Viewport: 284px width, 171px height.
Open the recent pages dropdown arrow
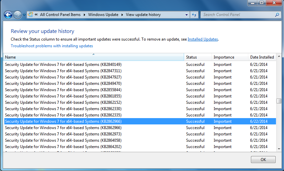(x=24, y=15)
